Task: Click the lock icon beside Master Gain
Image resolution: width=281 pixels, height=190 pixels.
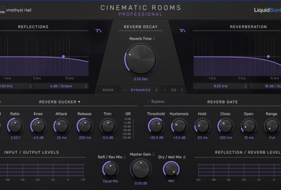Action: (x=154, y=155)
